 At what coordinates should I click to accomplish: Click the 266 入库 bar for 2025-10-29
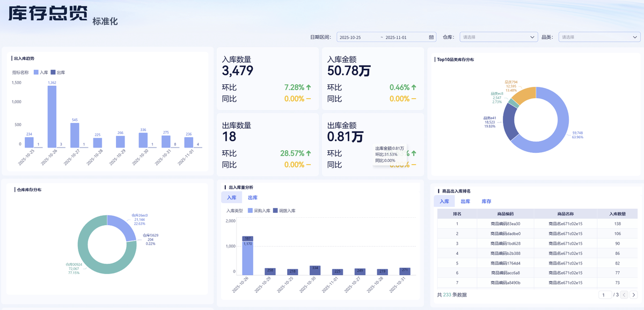120,142
